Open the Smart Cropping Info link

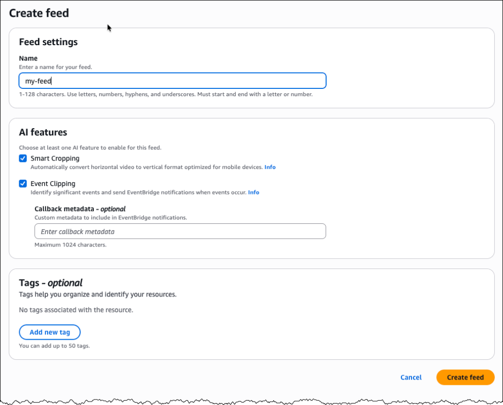(x=270, y=167)
